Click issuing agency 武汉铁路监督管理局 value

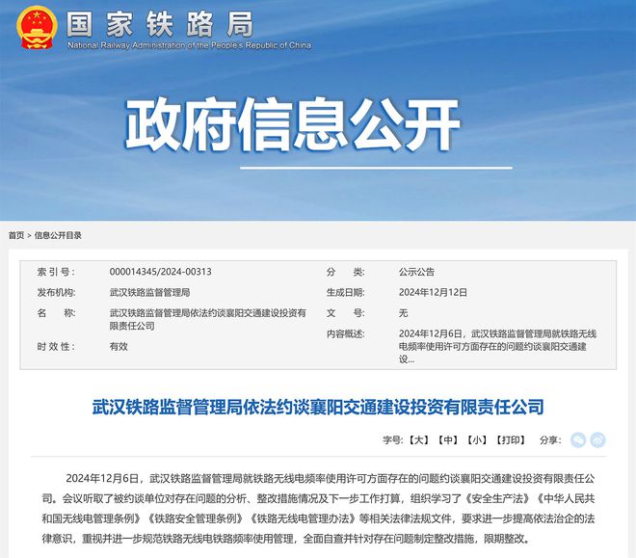[x=149, y=292]
